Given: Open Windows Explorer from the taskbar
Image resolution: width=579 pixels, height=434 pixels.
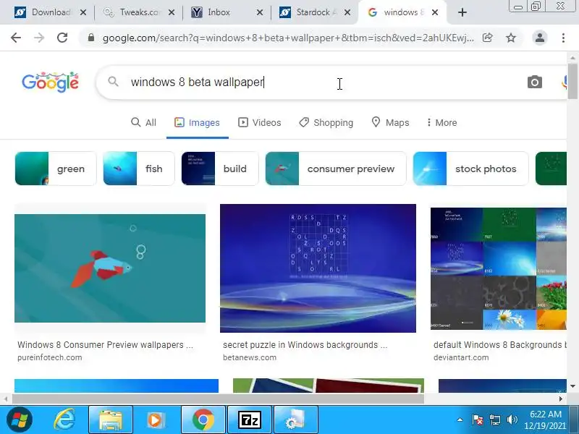Looking at the screenshot, I should [111, 420].
